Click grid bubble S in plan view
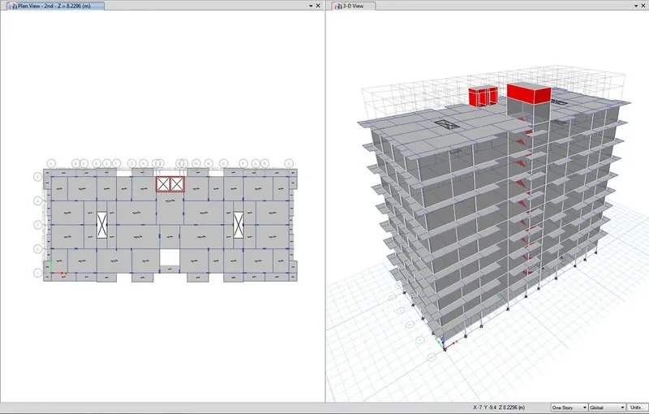649x414 pixels. (x=289, y=163)
